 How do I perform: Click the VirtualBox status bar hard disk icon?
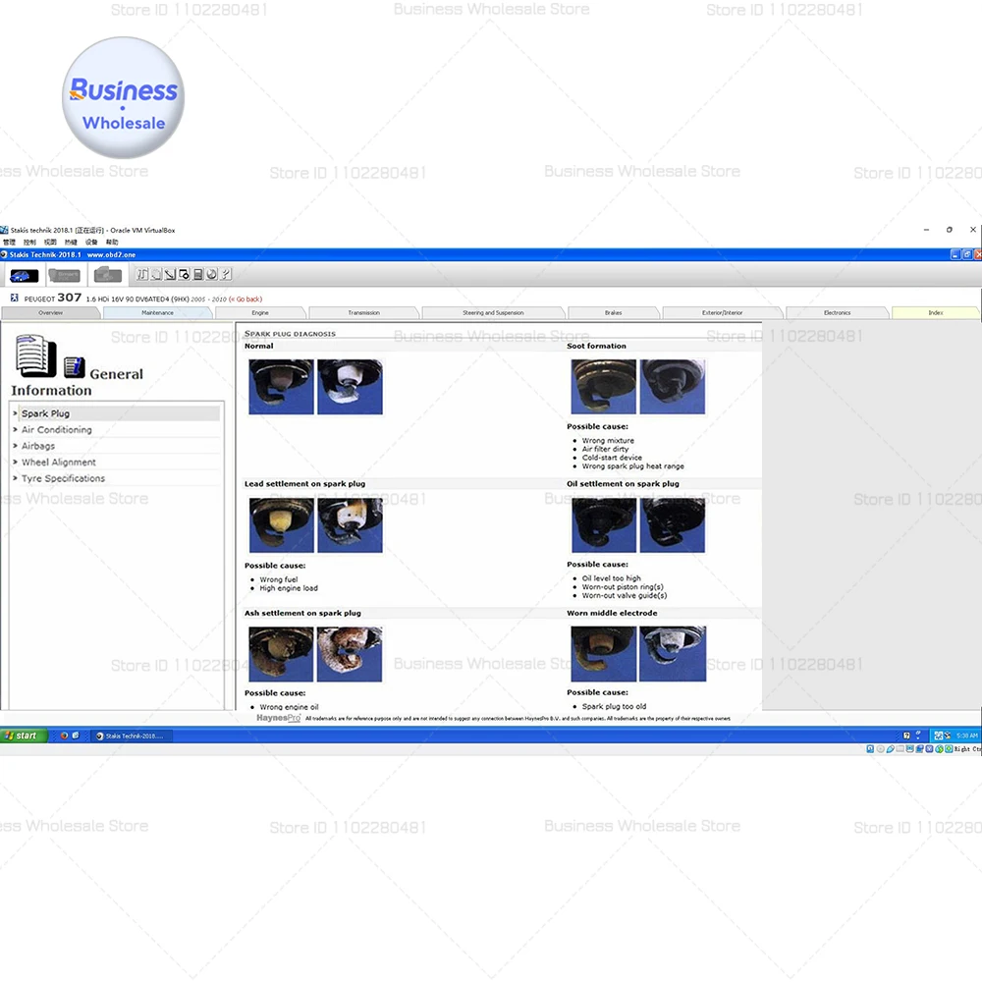click(870, 749)
